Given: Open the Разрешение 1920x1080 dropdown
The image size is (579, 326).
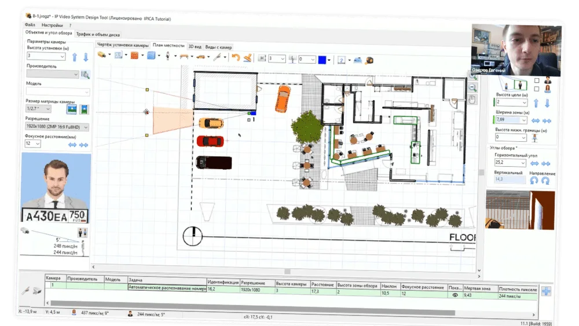Looking at the screenshot, I should click(57, 127).
